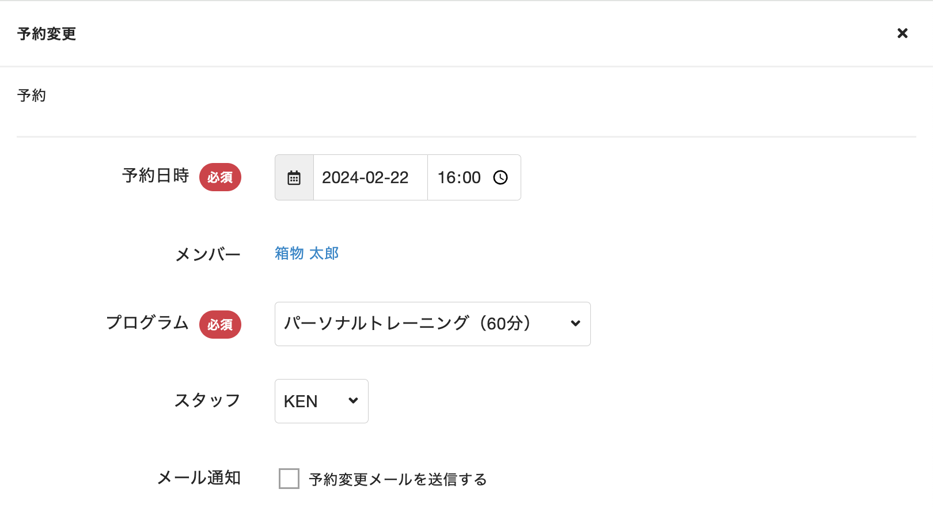Click the calendar icon beside the date
933x508 pixels.
pyautogui.click(x=294, y=177)
